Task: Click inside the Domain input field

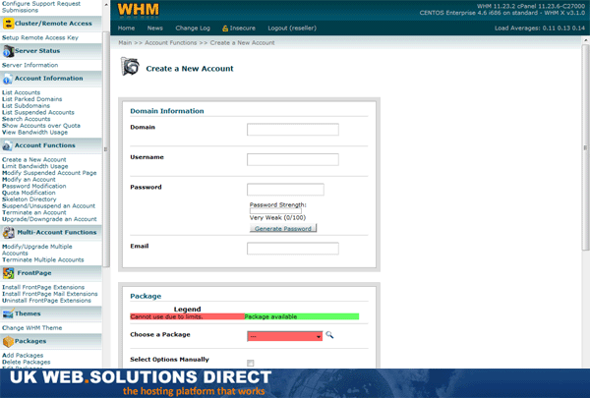Action: point(292,130)
